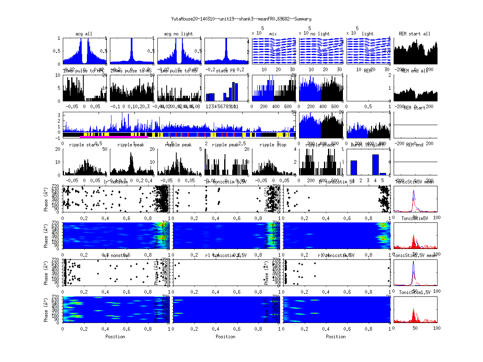Image resolution: width=483 pixels, height=362 pixels.
Task: Click the 'REM end all' histogram panel
Action: (415, 88)
